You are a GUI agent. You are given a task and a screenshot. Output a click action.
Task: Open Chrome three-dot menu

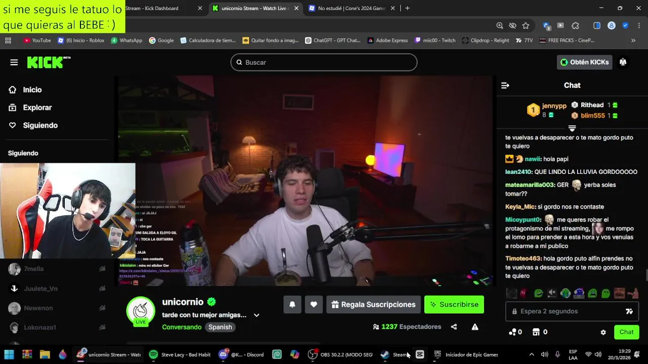(639, 26)
